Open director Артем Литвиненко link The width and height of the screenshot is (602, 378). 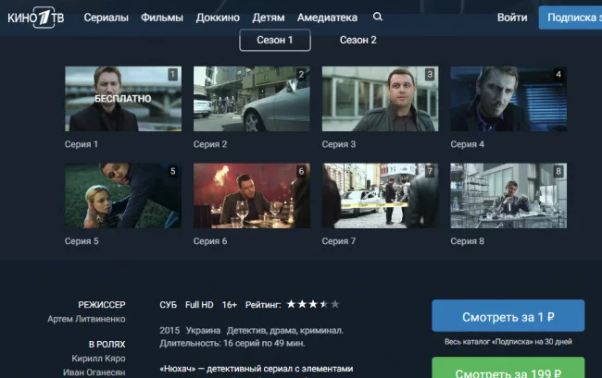(x=86, y=319)
